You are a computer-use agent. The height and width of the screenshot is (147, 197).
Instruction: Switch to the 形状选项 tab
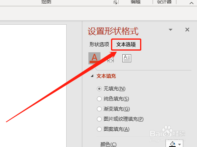[x=99, y=45]
